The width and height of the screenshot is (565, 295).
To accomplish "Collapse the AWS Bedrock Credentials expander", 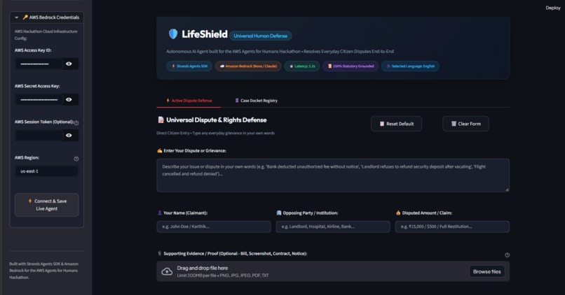I will (x=17, y=17).
